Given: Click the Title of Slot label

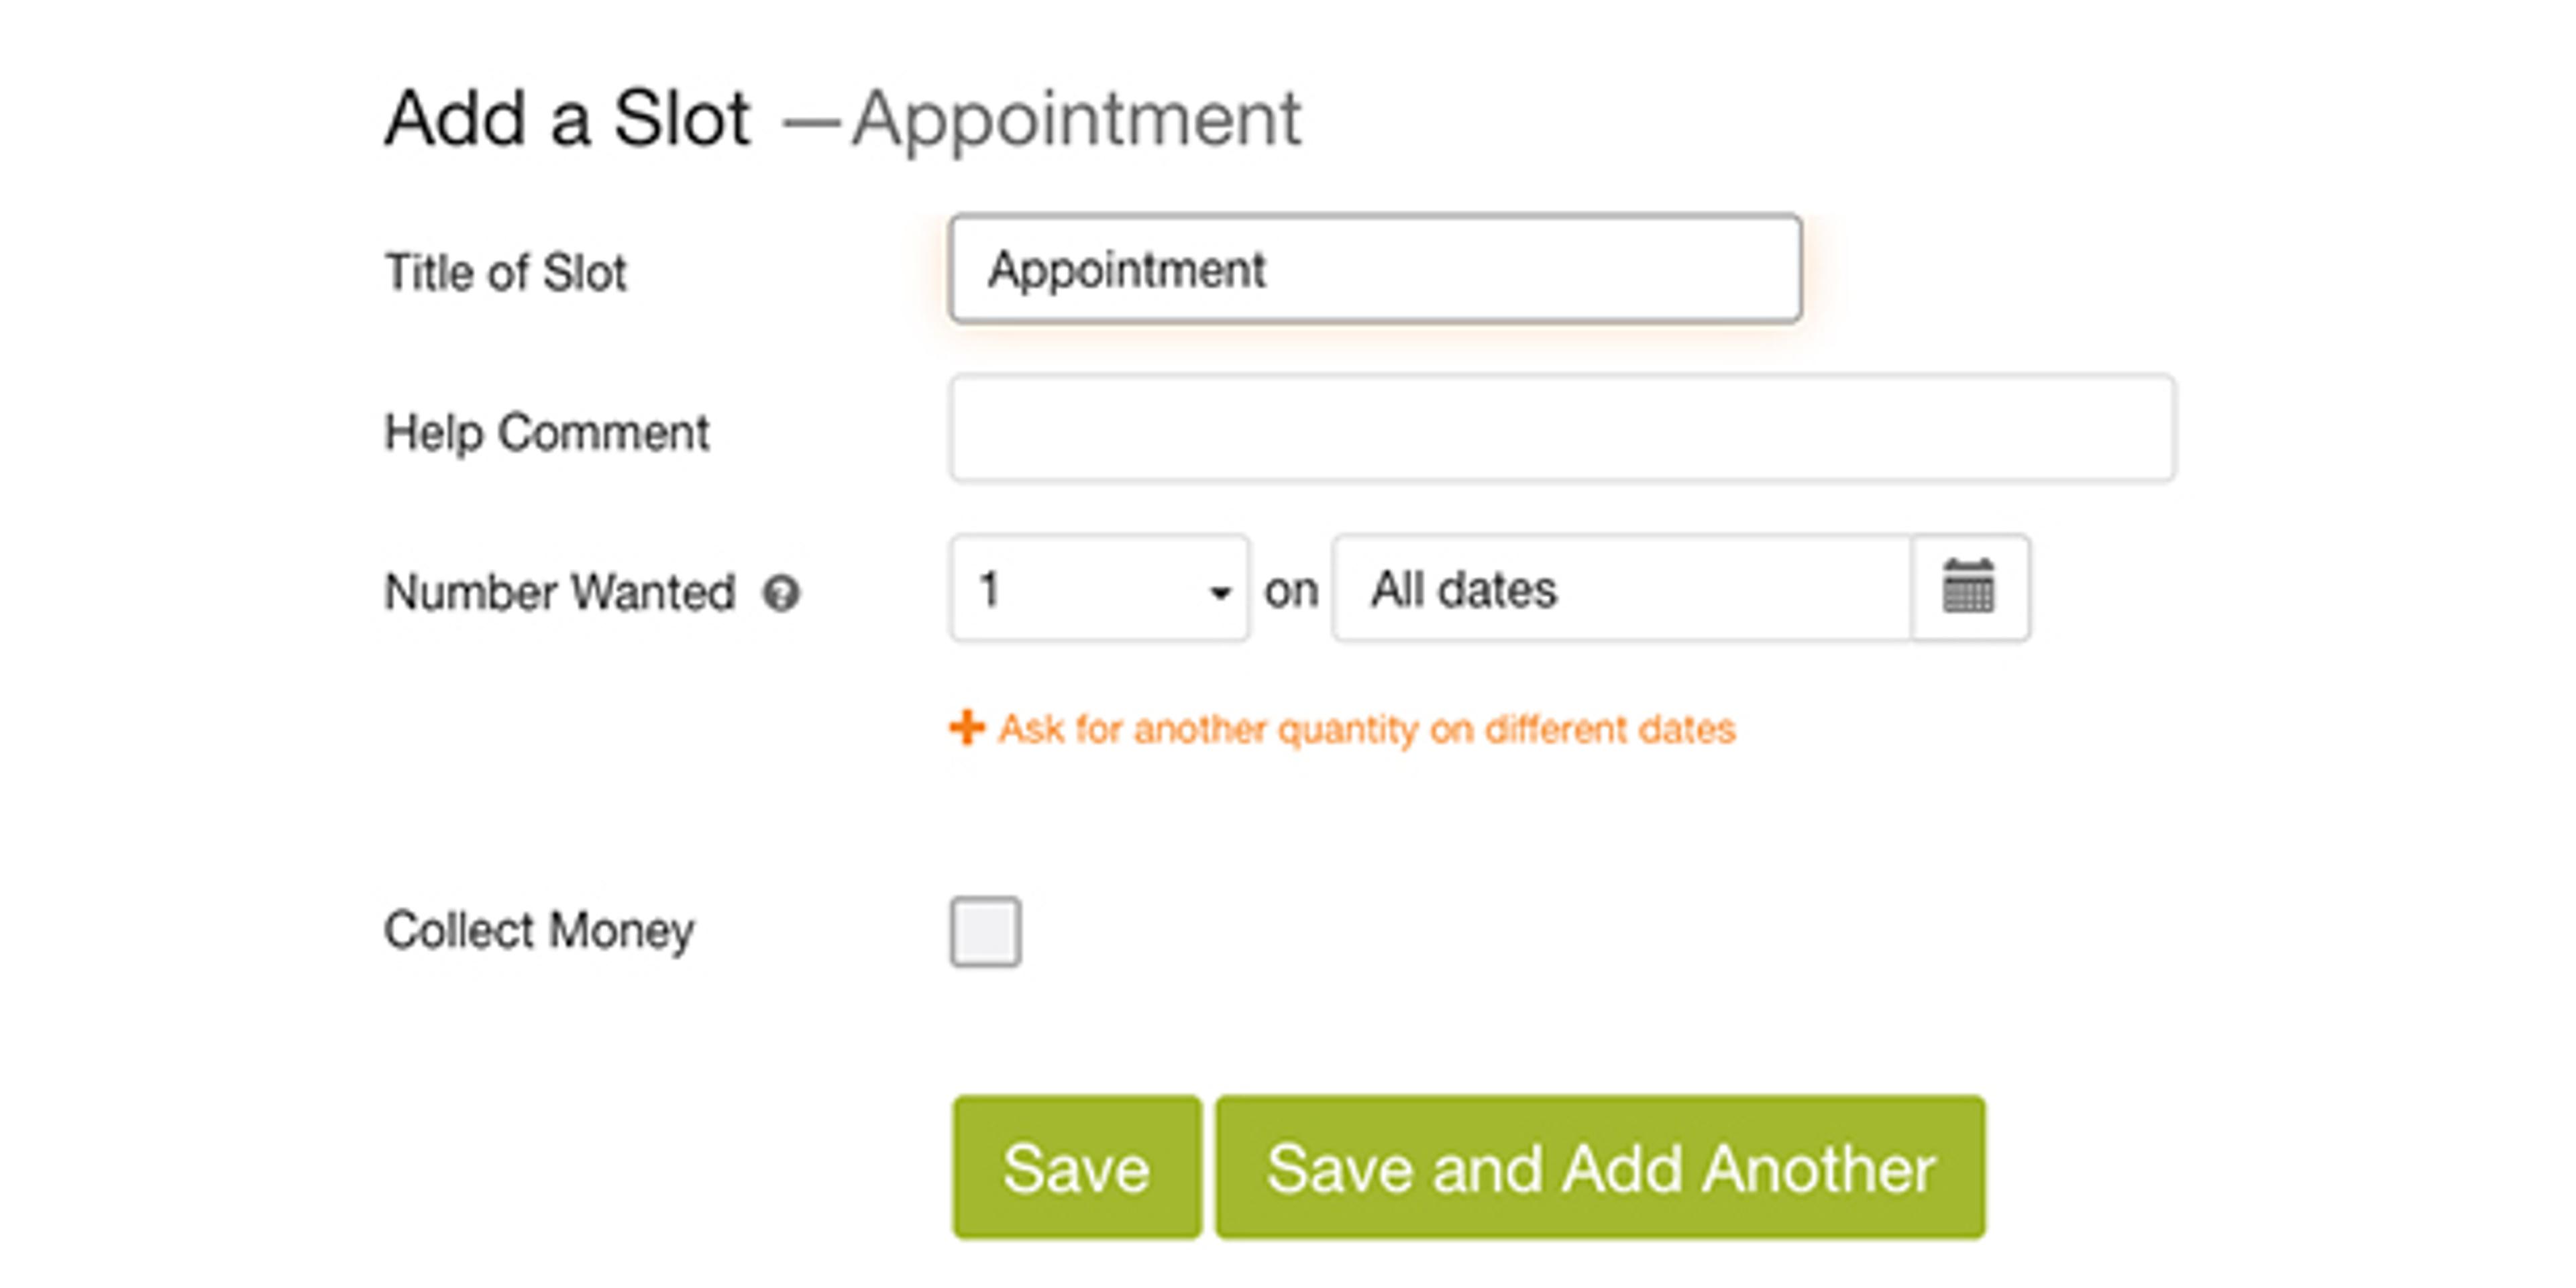Looking at the screenshot, I should (506, 273).
